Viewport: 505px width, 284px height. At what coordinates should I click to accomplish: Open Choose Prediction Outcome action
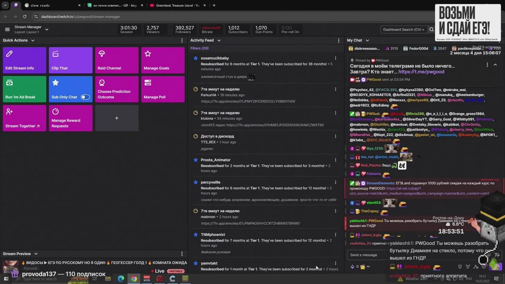(116, 89)
